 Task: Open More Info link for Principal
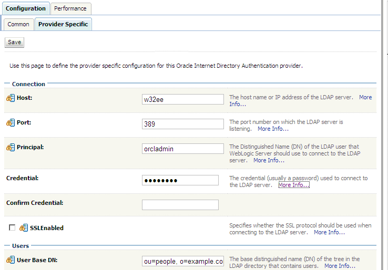269,160
